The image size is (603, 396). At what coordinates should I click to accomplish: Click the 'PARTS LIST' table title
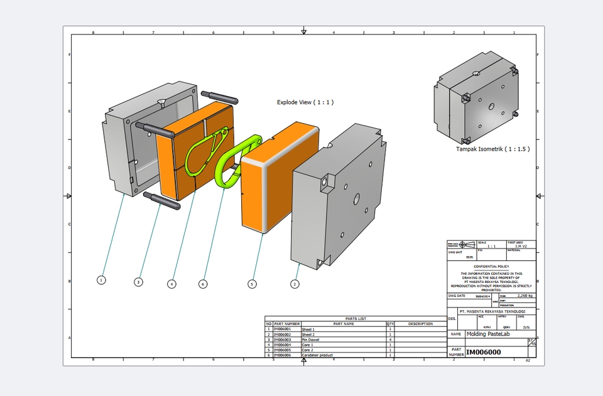(356, 318)
